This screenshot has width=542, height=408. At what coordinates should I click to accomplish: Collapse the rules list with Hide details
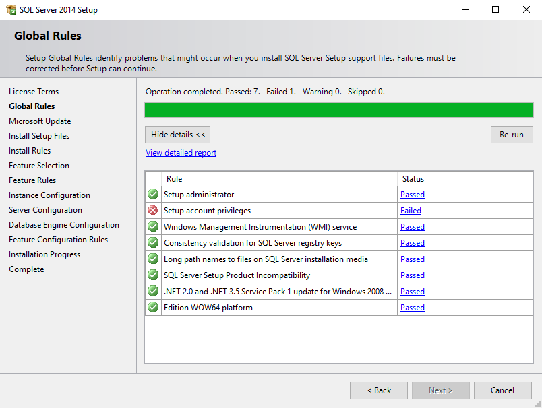coord(178,135)
